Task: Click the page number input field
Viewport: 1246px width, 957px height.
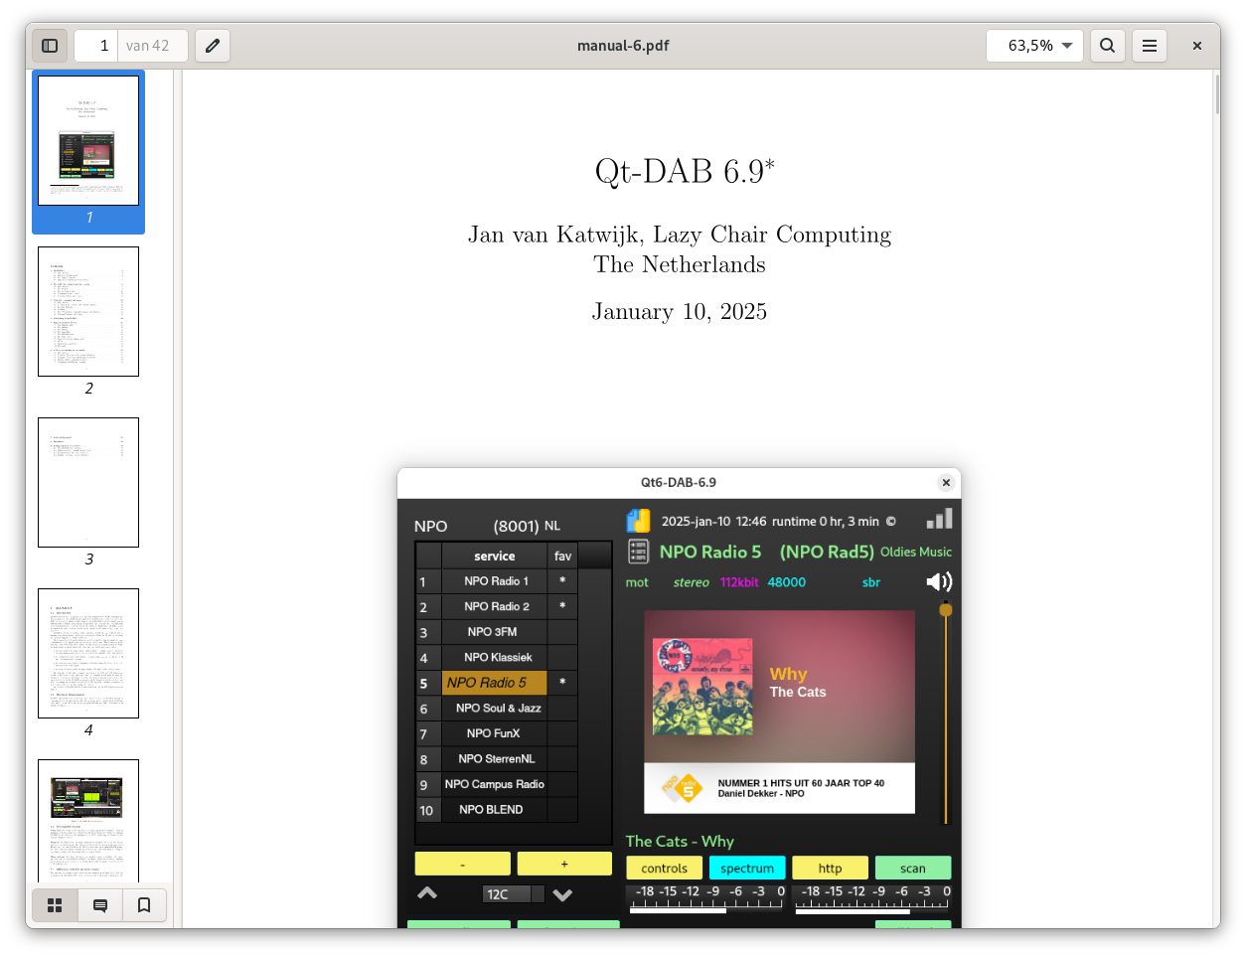Action: tap(96, 46)
